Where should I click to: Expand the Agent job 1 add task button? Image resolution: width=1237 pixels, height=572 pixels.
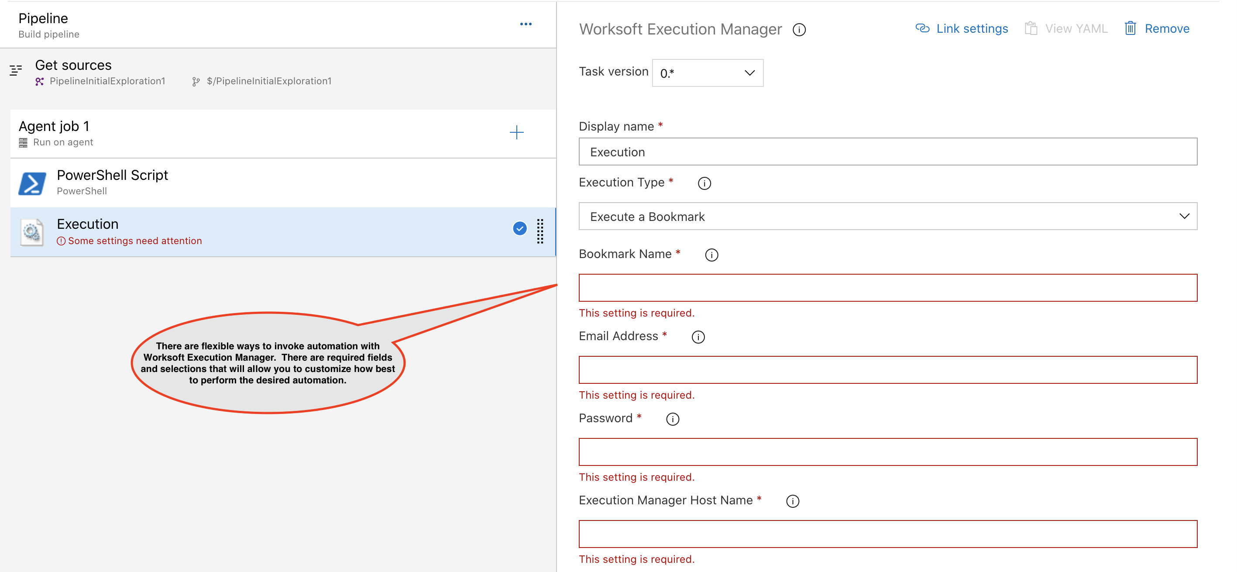click(518, 132)
